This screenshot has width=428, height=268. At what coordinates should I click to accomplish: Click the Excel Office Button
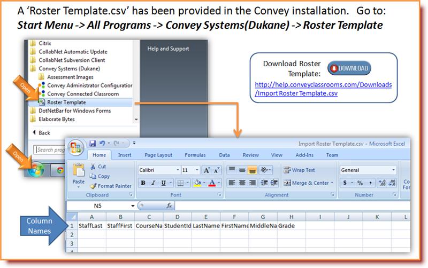point(75,147)
